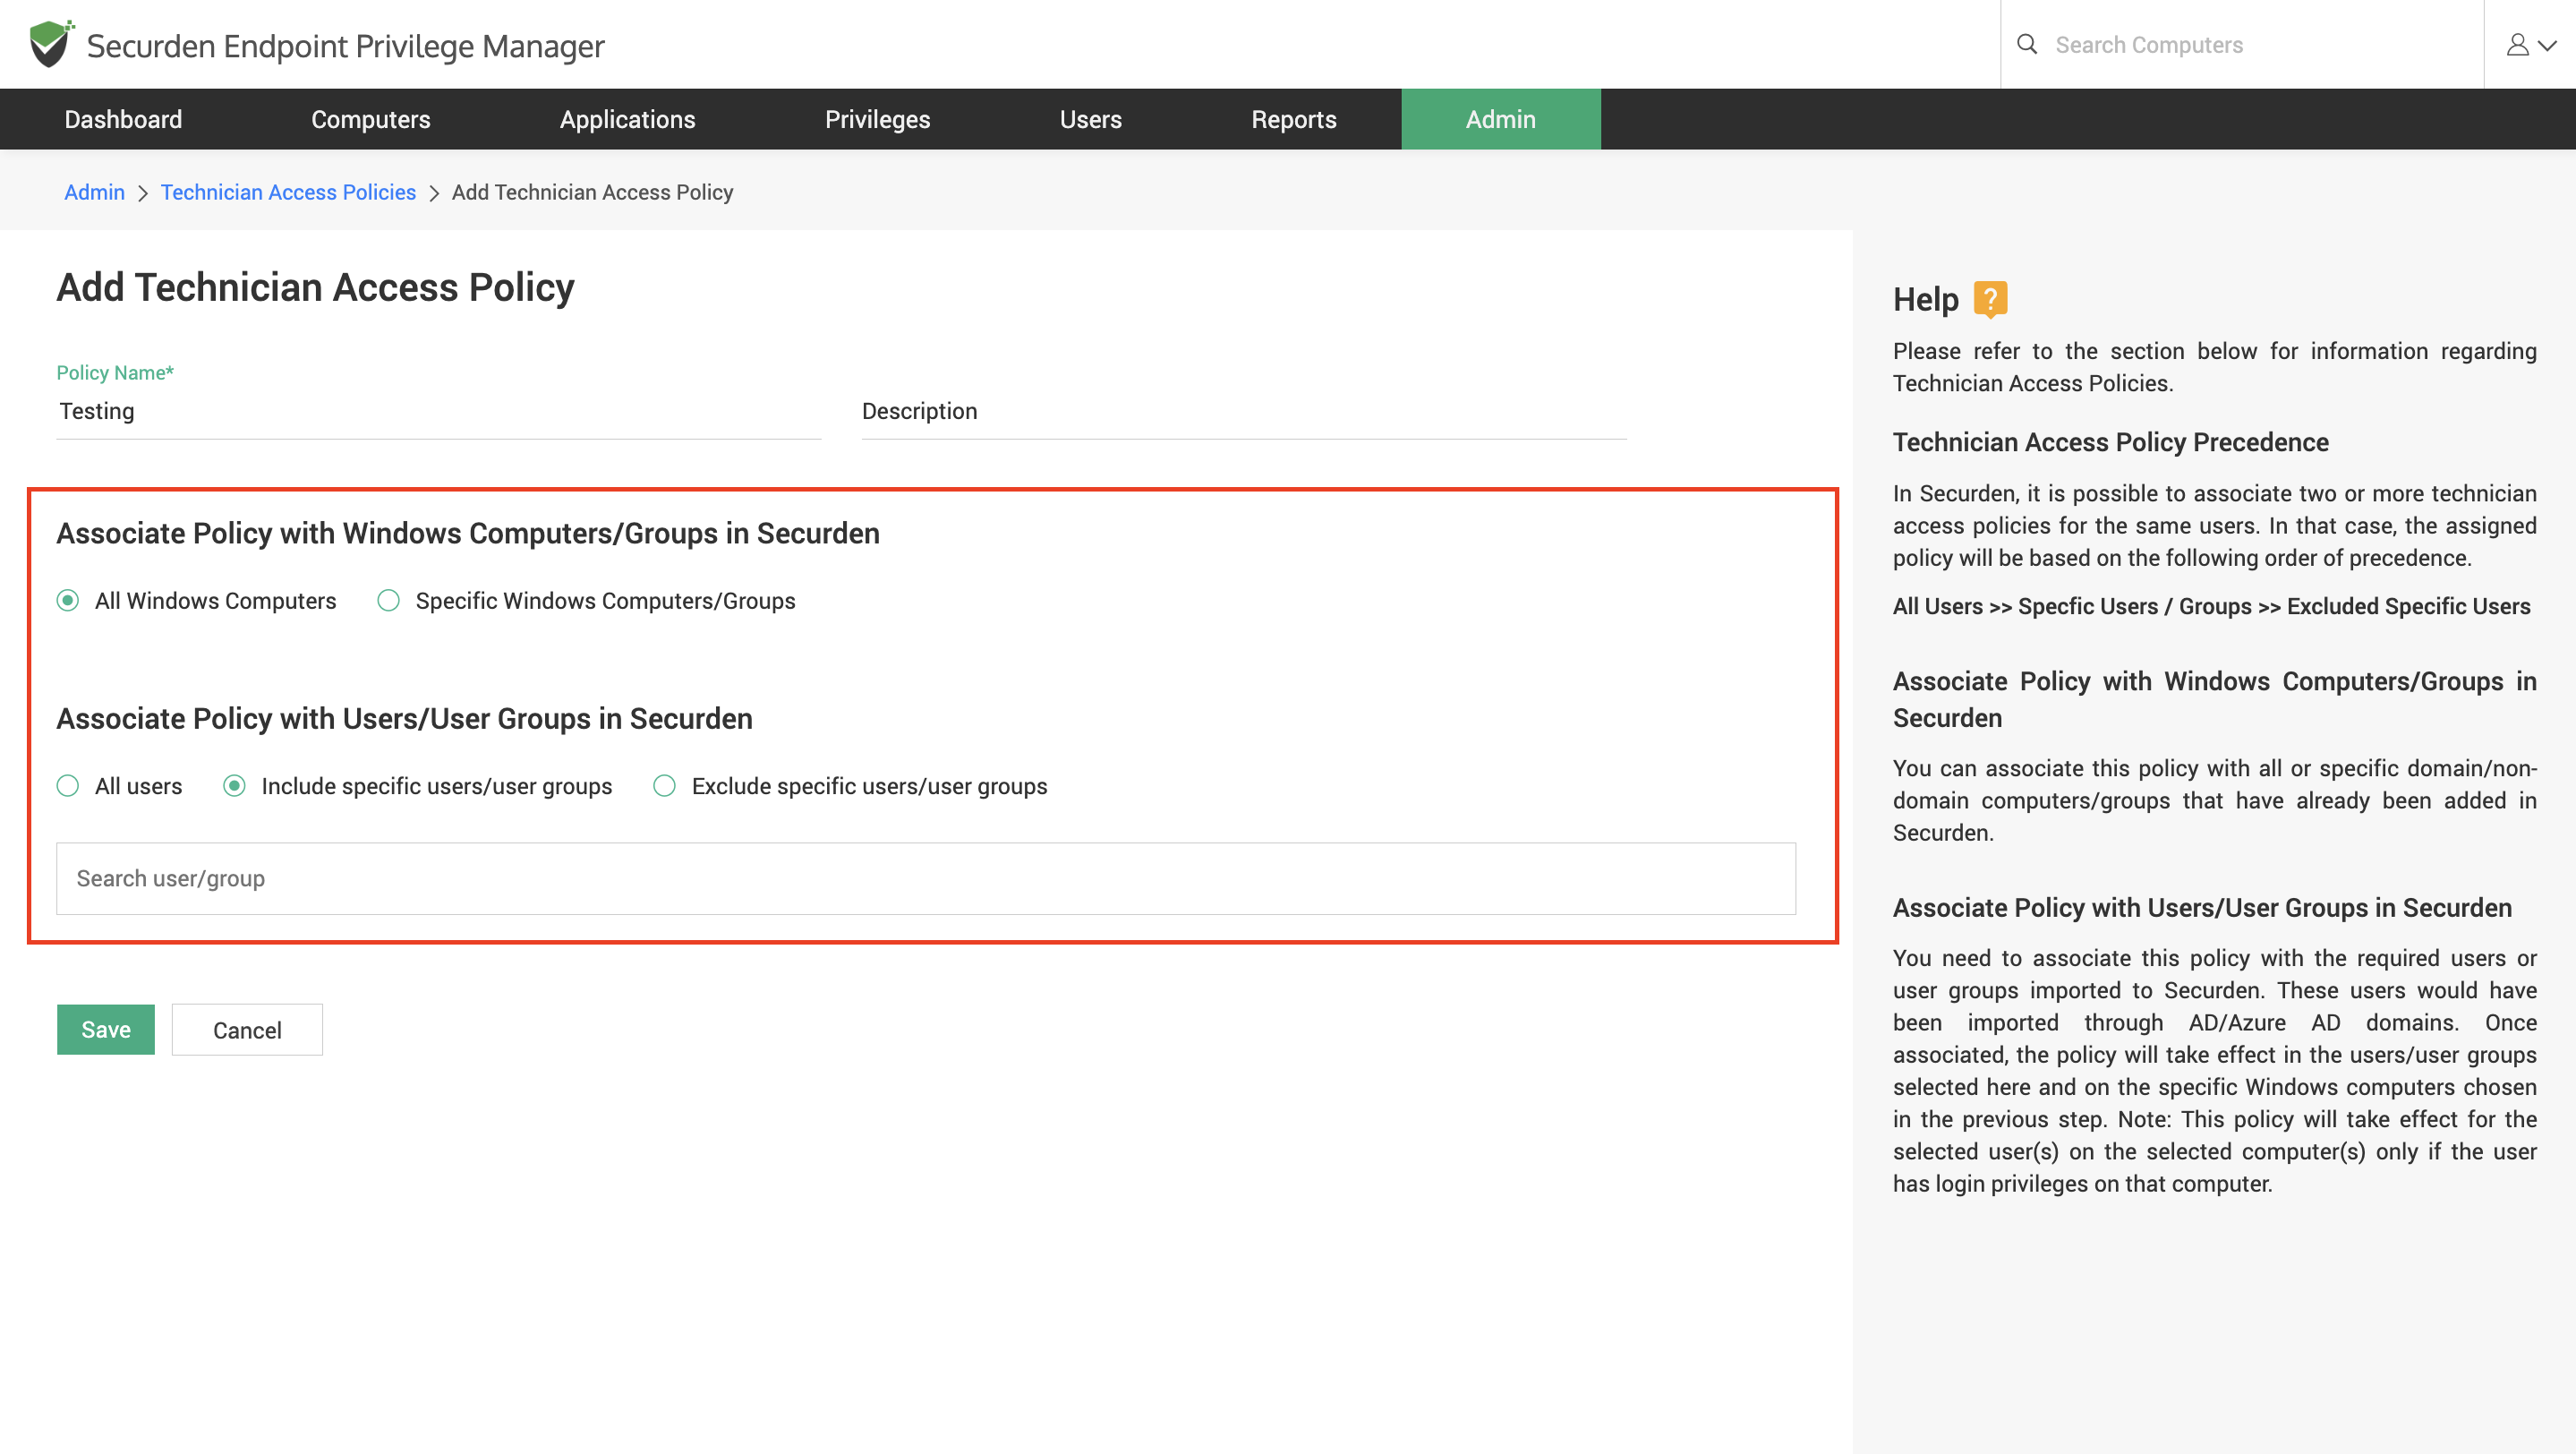Click Add Technician Access Policy breadcrumb text

click(x=592, y=192)
